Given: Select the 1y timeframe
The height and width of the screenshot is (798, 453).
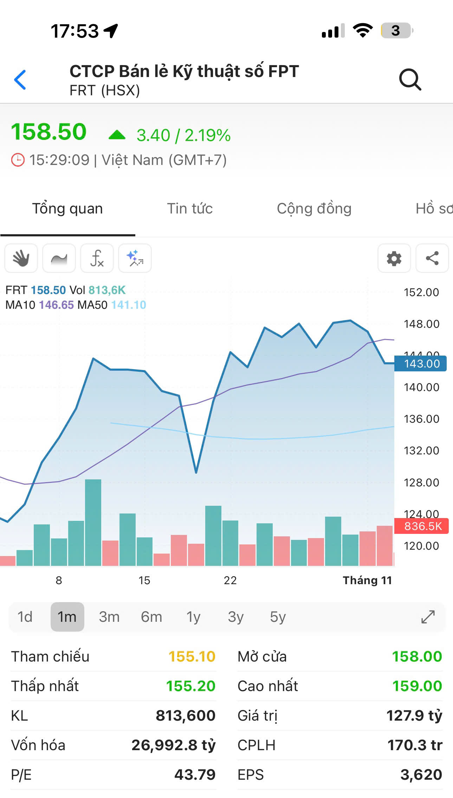Looking at the screenshot, I should point(193,617).
